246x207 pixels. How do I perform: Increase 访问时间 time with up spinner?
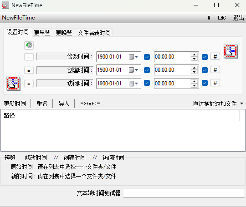[x=195, y=81]
